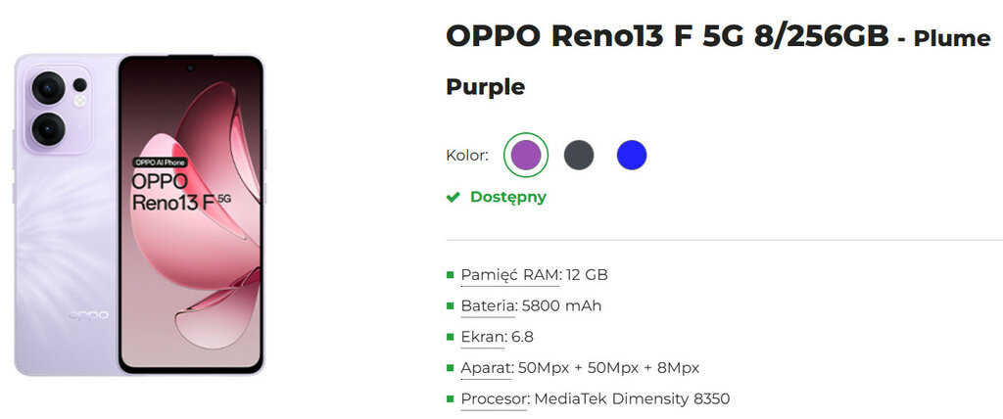Click the 'Procesor' specification label
Image resolution: width=1003 pixels, height=419 pixels.
click(x=496, y=399)
